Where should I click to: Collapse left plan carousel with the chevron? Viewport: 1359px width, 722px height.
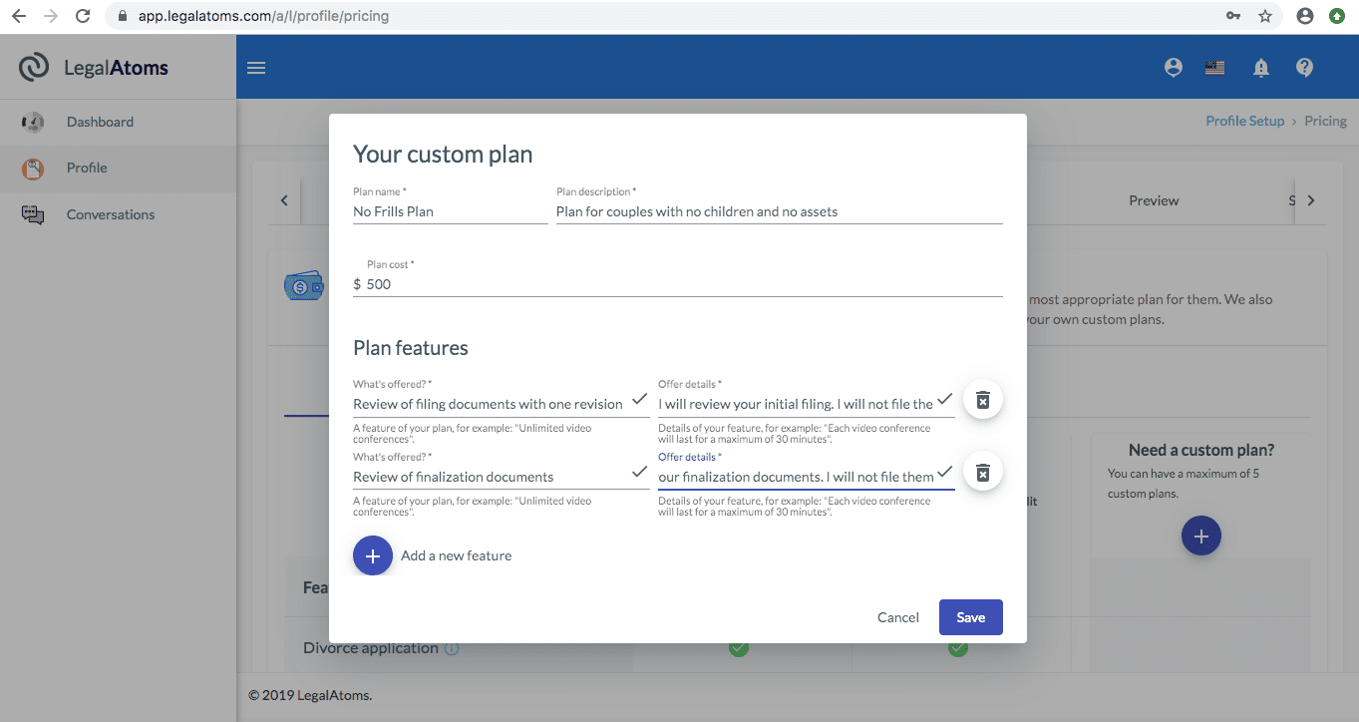284,199
